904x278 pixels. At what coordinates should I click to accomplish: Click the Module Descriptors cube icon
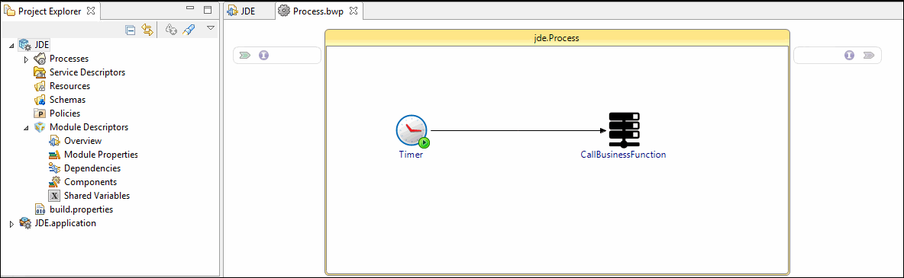click(40, 126)
